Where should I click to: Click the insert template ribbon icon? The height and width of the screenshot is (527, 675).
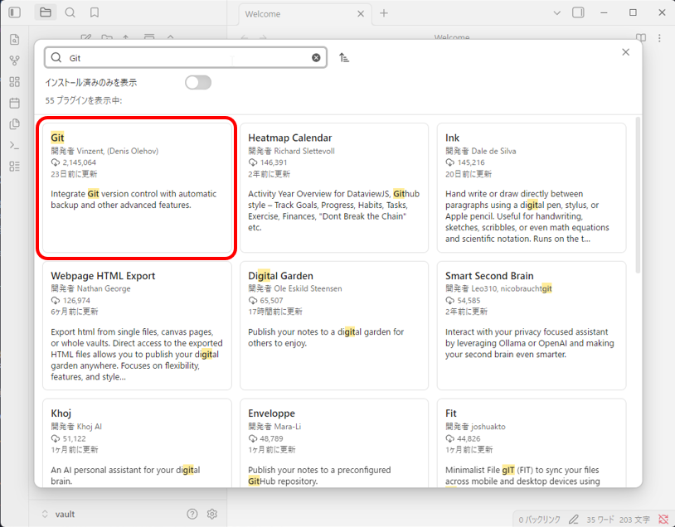(x=14, y=124)
